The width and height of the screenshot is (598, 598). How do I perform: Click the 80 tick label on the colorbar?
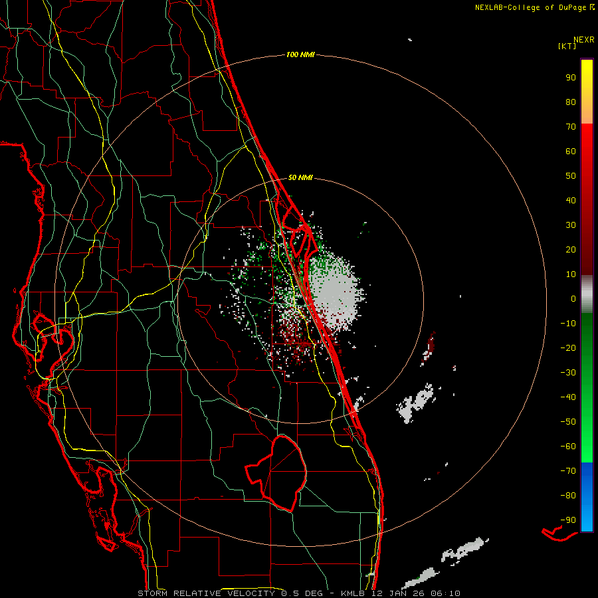[571, 102]
